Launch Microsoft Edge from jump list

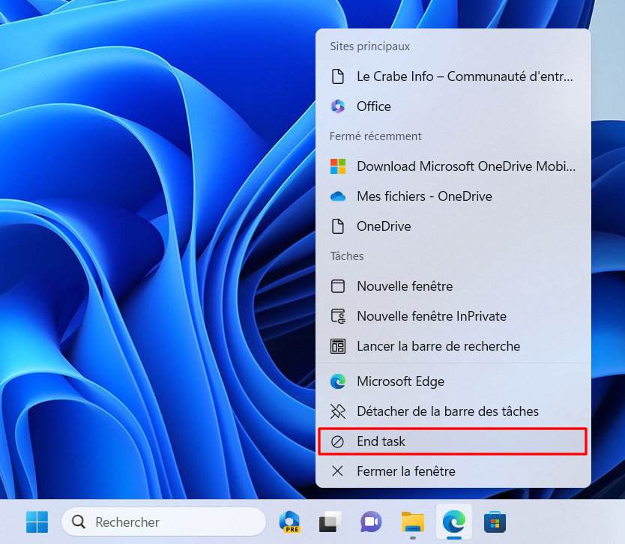[453, 381]
